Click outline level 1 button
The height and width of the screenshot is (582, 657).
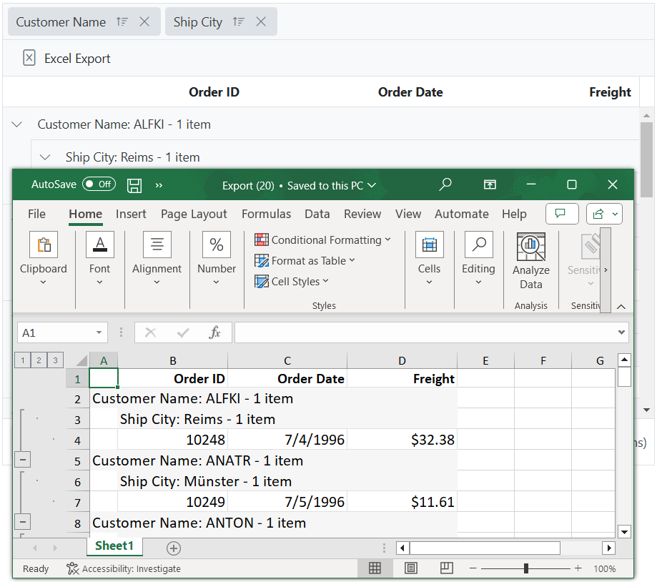[23, 360]
